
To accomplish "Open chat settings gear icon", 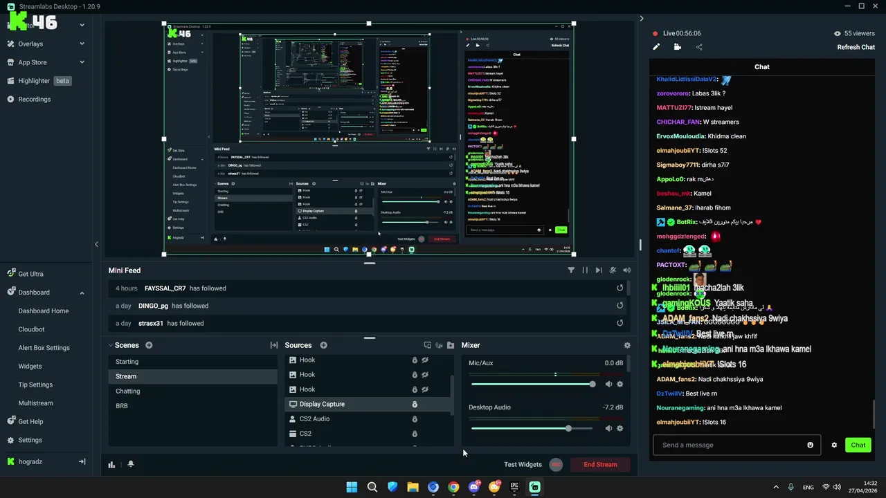I will (834, 445).
